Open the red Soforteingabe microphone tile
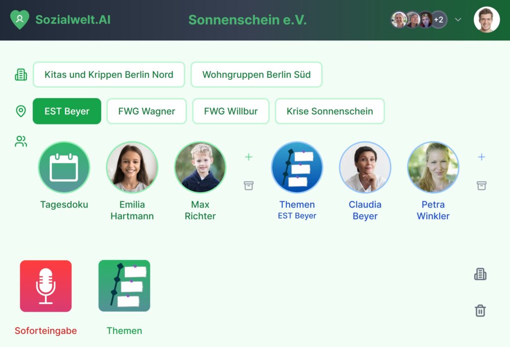510x347 pixels. pos(46,286)
